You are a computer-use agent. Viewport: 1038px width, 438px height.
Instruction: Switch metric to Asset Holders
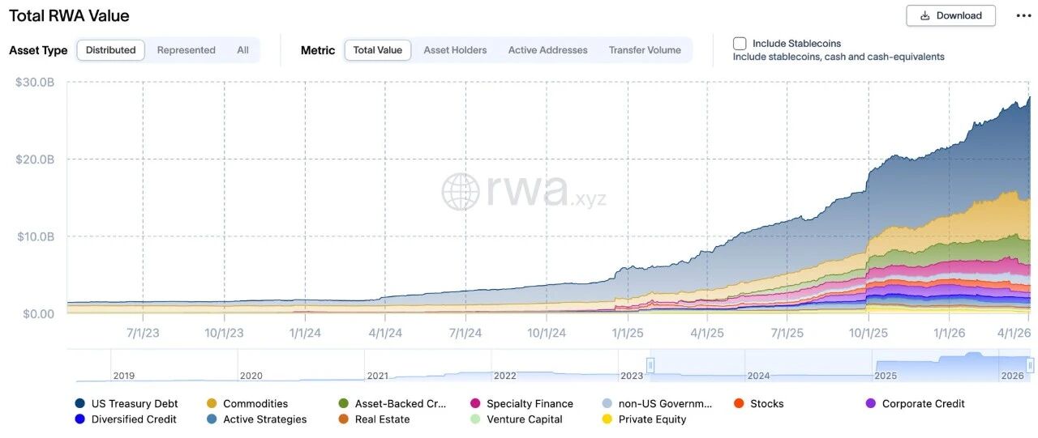click(455, 50)
